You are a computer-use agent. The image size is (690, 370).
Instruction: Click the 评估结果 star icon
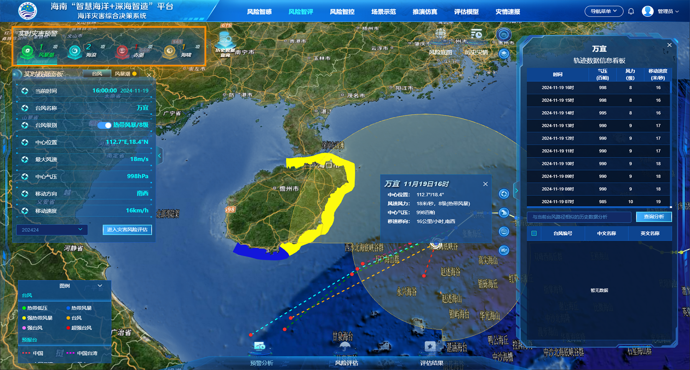[430, 346]
